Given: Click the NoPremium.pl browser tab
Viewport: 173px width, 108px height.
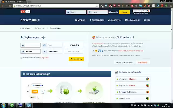Looking at the screenshot, I should (x=14, y=2).
